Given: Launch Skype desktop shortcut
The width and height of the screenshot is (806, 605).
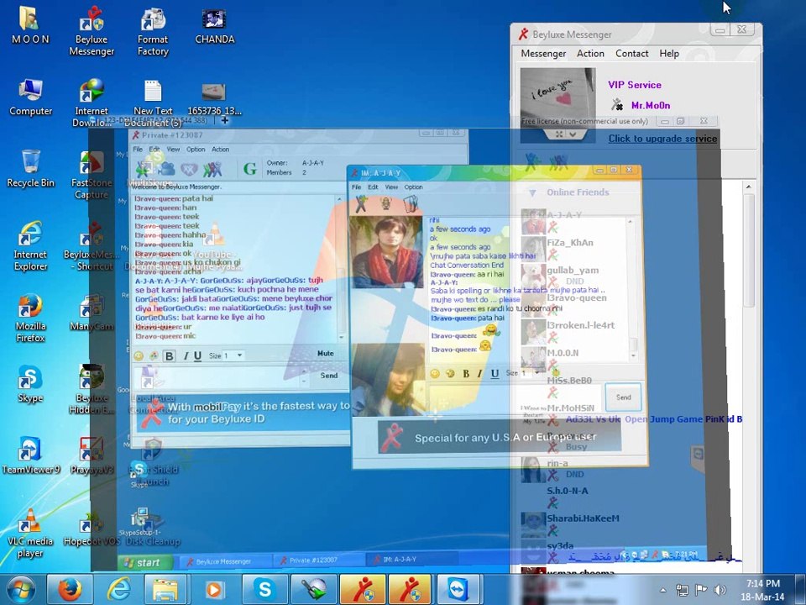Looking at the screenshot, I should (30, 384).
